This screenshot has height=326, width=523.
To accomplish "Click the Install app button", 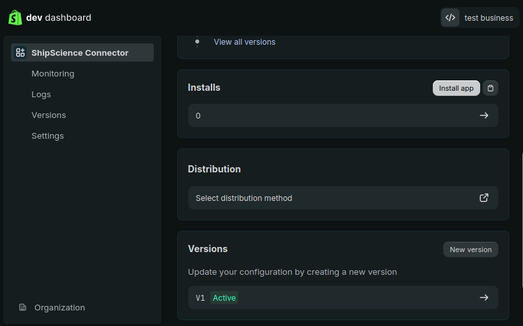I will point(456,88).
